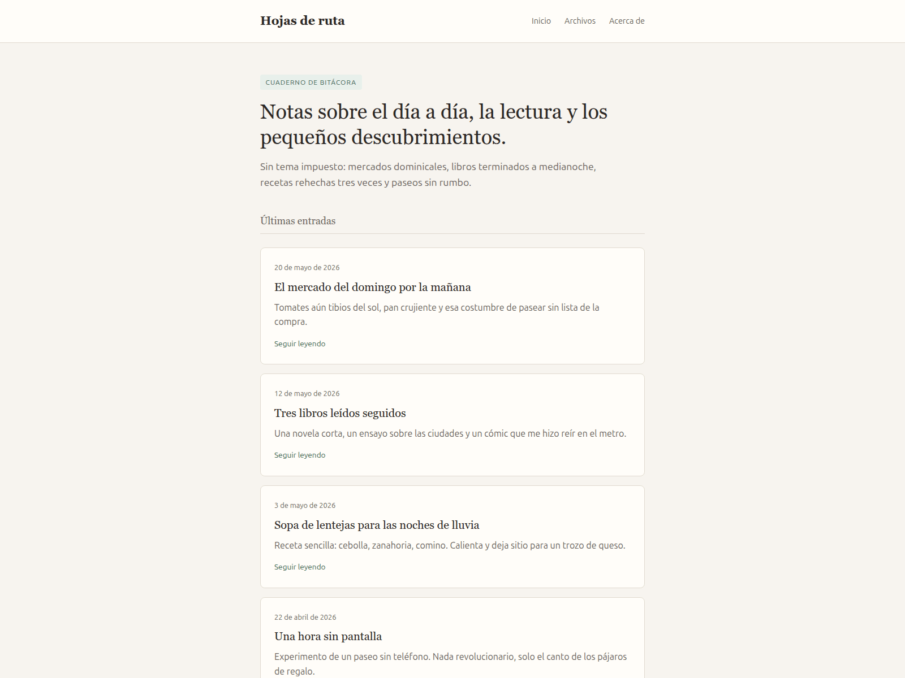Open post El mercado del domingo por la mañana

click(x=373, y=287)
